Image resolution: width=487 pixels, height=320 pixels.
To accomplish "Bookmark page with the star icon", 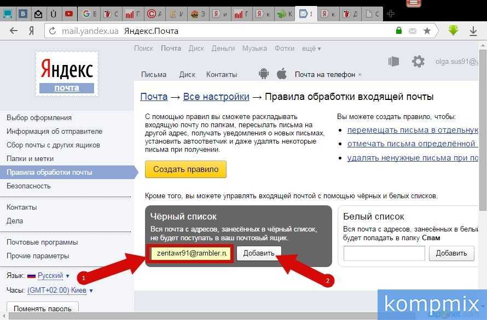I will (427, 31).
